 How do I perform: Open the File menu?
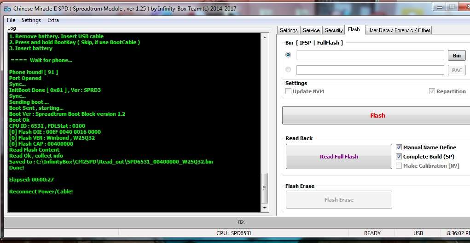coord(11,20)
